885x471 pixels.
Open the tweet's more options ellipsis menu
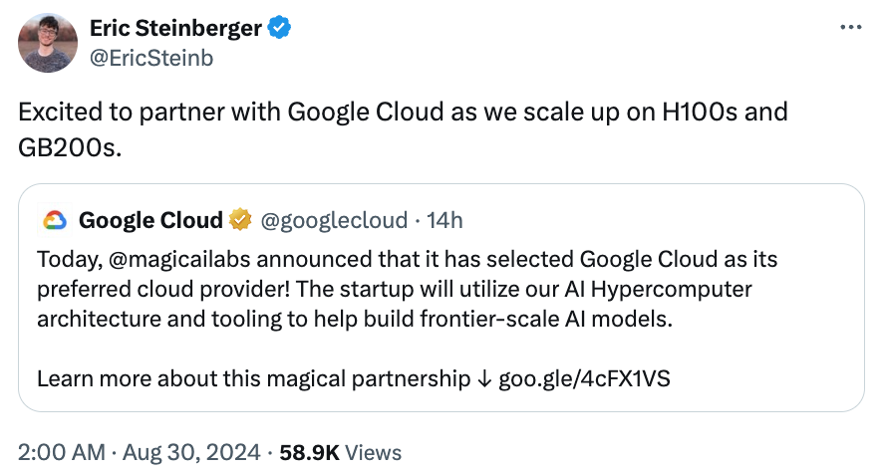point(850,27)
